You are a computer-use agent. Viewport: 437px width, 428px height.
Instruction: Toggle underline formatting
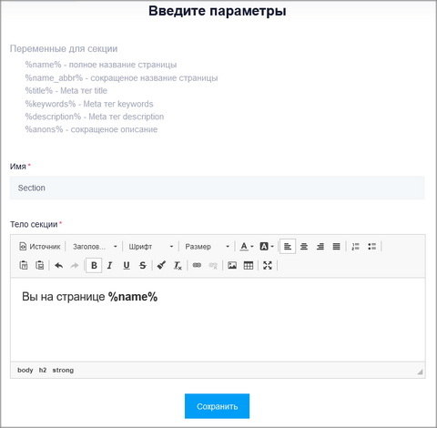(127, 265)
